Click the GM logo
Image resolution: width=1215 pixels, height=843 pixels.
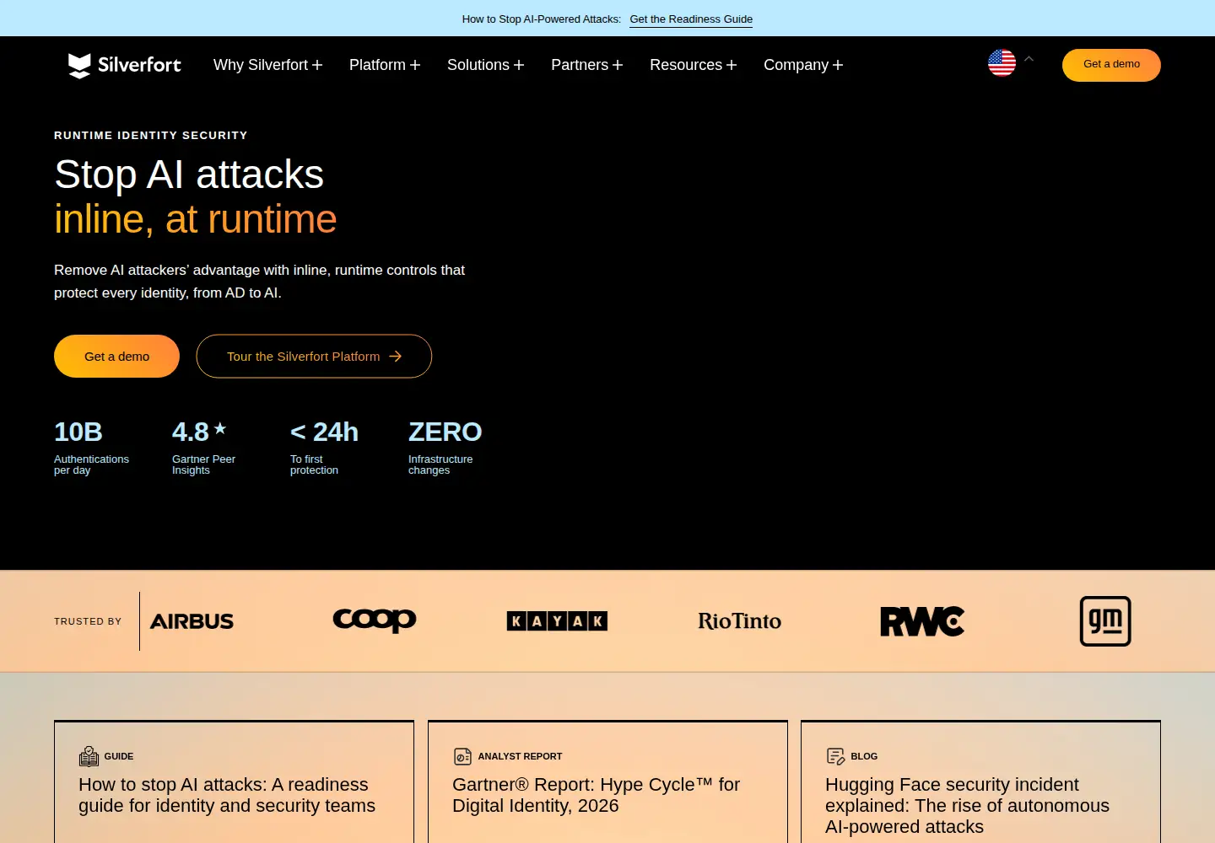tap(1105, 621)
